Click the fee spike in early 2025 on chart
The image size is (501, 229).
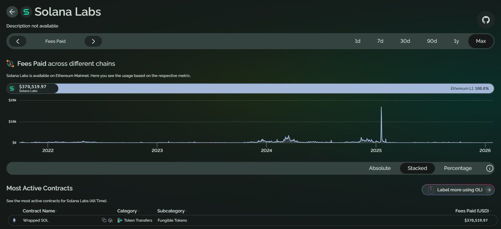click(x=381, y=124)
